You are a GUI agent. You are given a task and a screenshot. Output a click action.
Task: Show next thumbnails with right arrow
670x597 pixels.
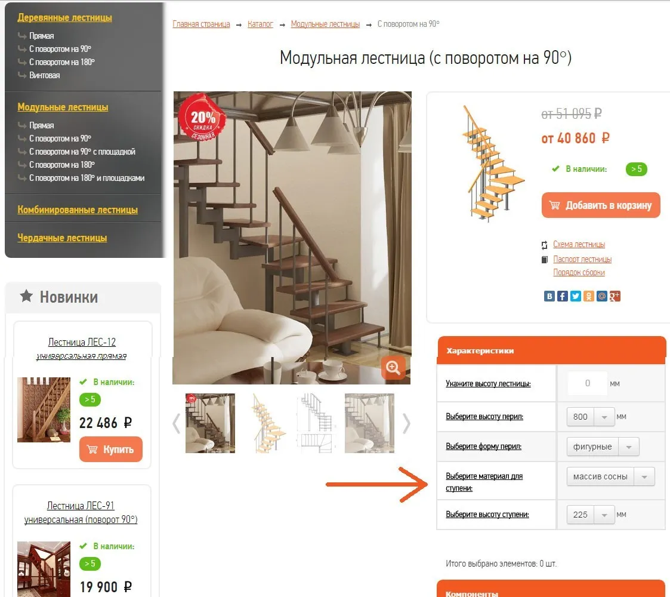tap(406, 423)
